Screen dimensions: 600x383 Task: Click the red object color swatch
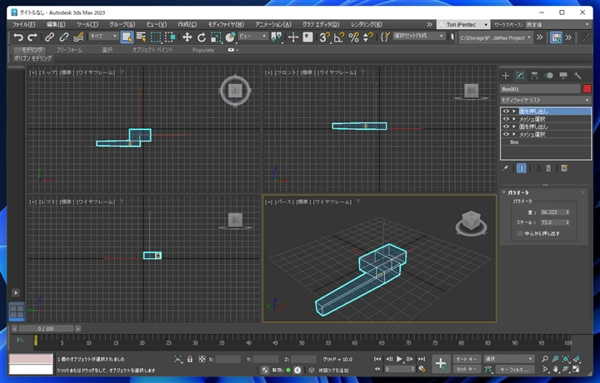[x=587, y=89]
